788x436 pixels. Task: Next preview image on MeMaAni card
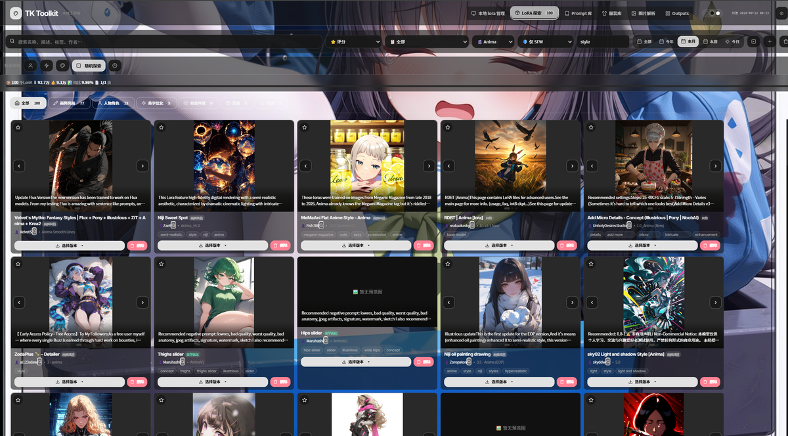(x=429, y=166)
